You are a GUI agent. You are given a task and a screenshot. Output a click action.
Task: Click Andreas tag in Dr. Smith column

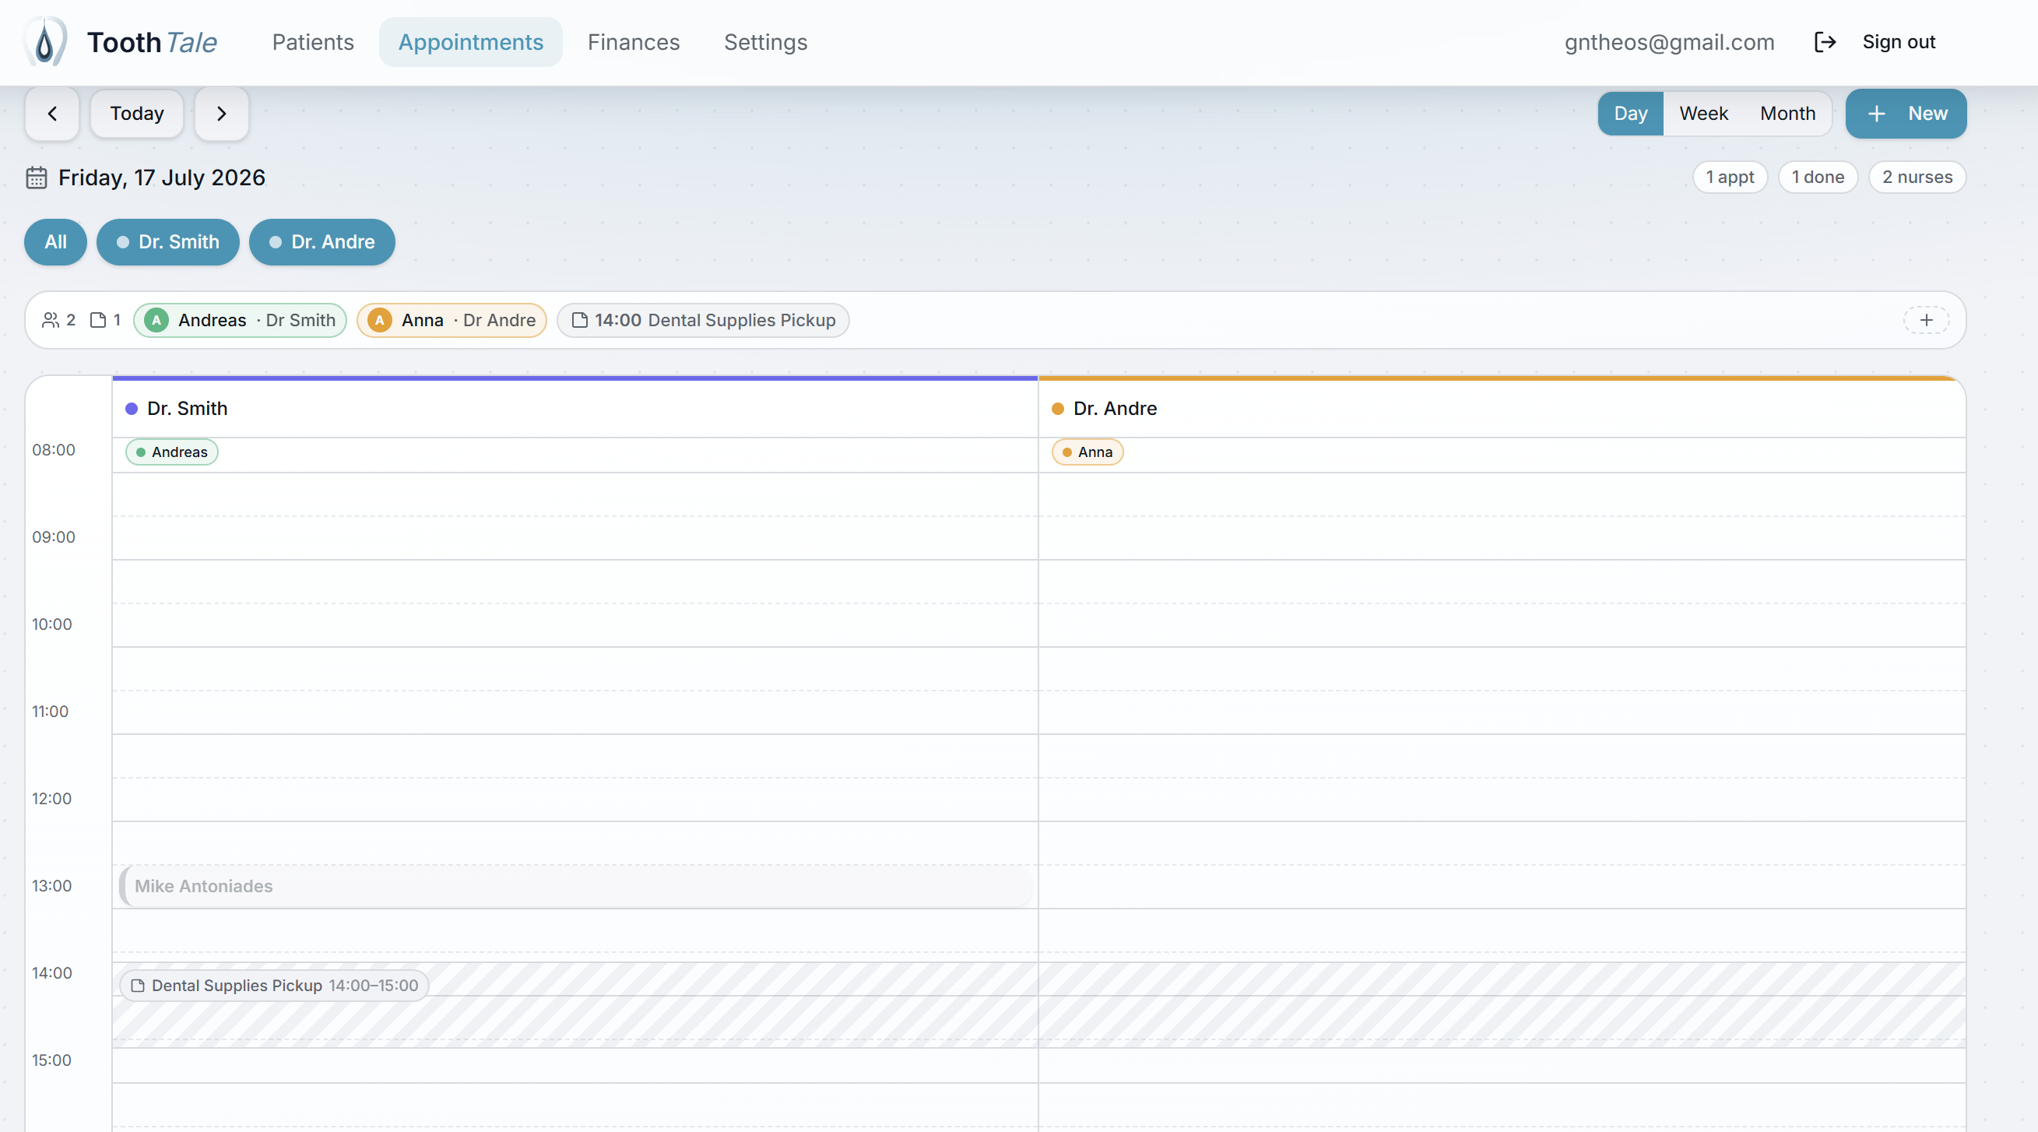point(172,452)
